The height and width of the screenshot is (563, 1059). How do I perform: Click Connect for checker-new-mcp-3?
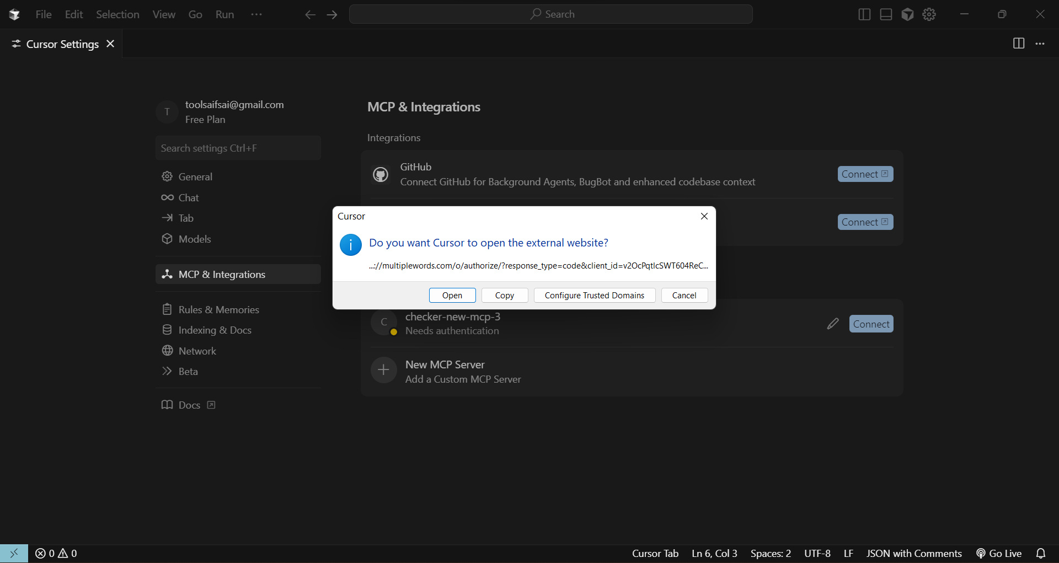tap(871, 324)
